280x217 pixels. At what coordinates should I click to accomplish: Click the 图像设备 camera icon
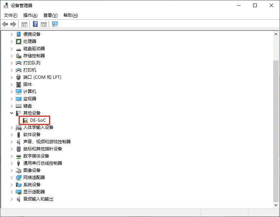click(x=19, y=171)
